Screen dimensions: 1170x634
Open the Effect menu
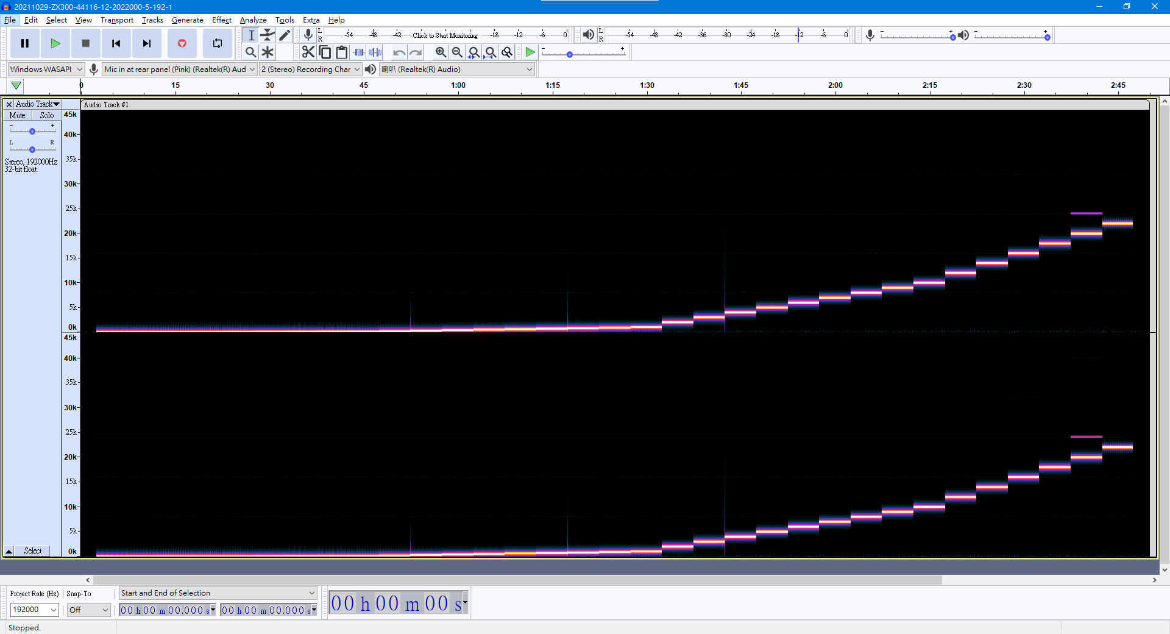(x=222, y=20)
